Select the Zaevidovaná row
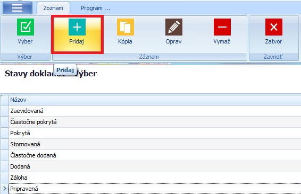 click(x=155, y=111)
